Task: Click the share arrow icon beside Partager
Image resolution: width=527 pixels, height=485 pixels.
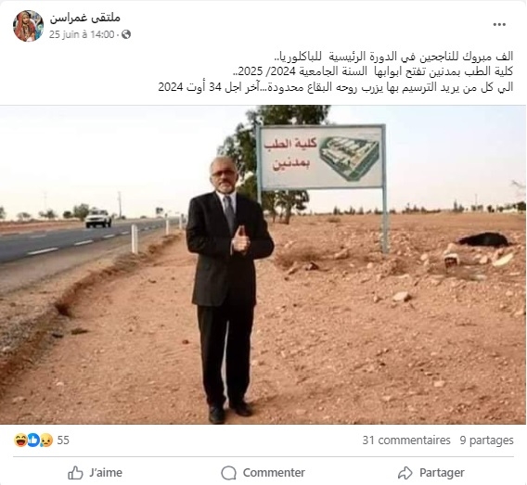Action: point(405,473)
